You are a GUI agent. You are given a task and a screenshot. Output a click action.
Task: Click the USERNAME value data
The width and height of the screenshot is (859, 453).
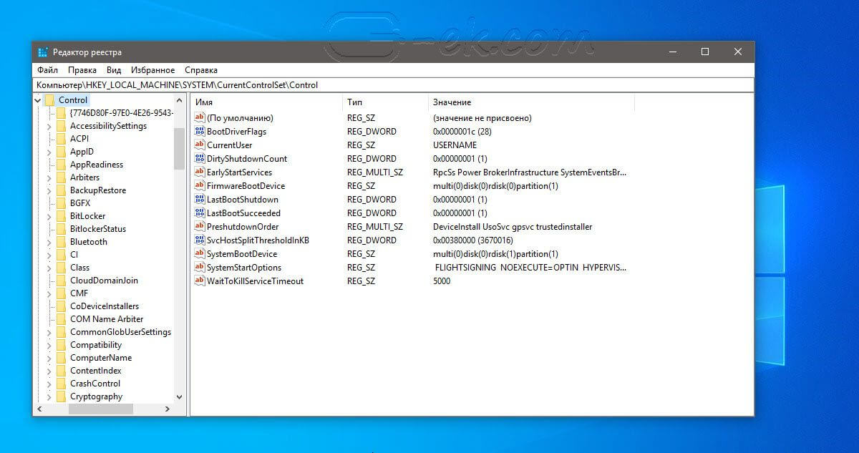pyautogui.click(x=455, y=145)
